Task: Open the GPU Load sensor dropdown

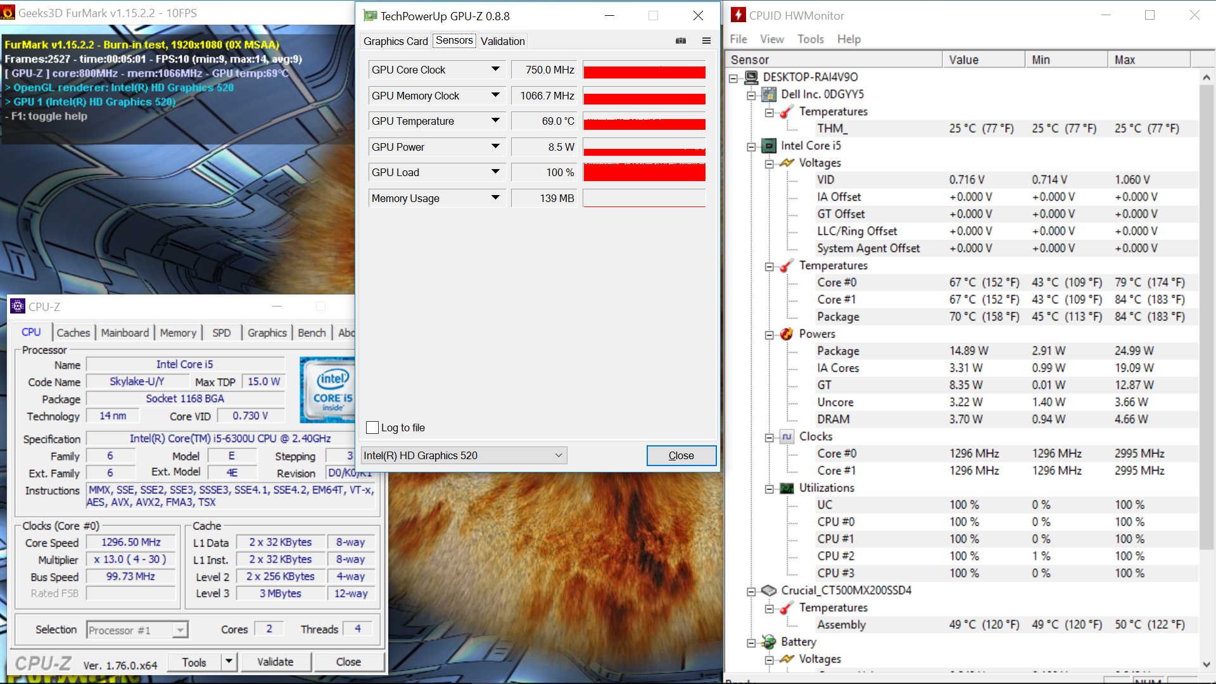Action: 495,172
